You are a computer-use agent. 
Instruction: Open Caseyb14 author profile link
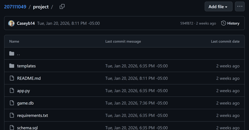pyautogui.click(x=26, y=23)
